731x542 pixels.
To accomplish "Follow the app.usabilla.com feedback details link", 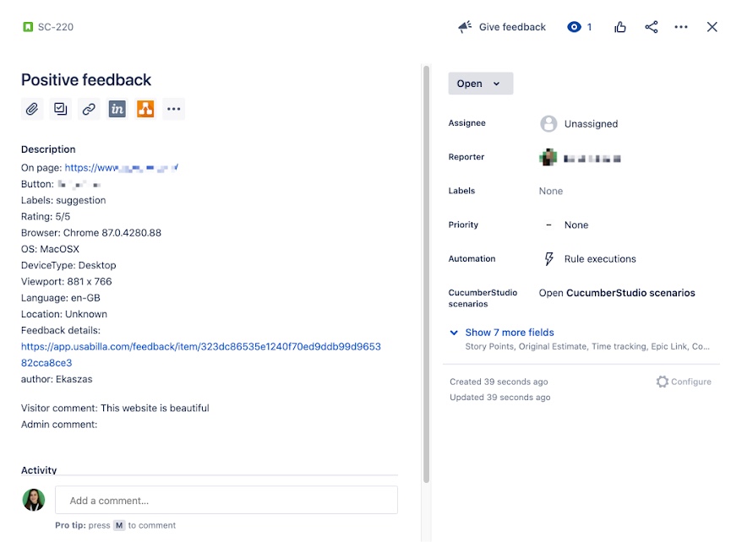I will tap(200, 346).
